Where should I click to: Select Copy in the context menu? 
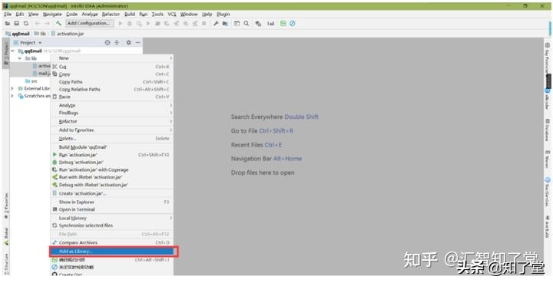[x=112, y=74]
